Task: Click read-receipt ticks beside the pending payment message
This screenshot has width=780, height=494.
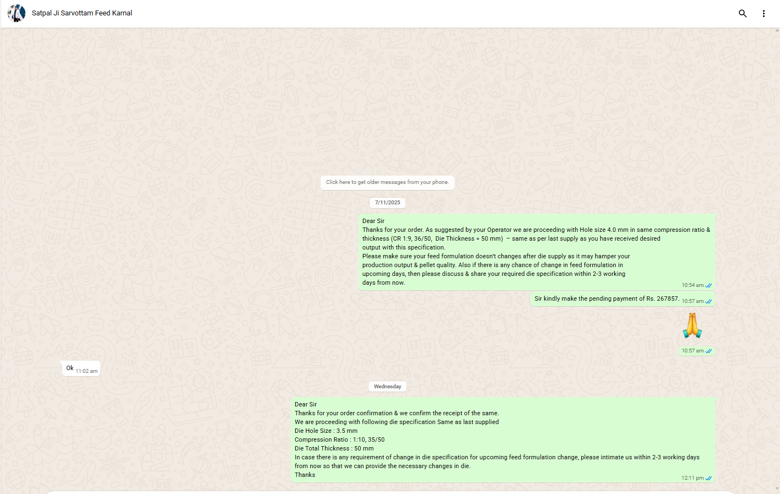Action: click(708, 301)
